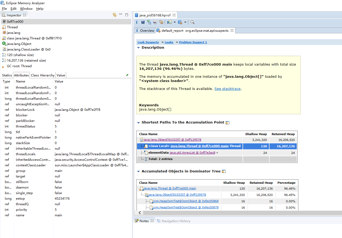Click the java_pid56168.hprof heap dump tab icon
The height and width of the screenshot is (238, 342).
136,15
